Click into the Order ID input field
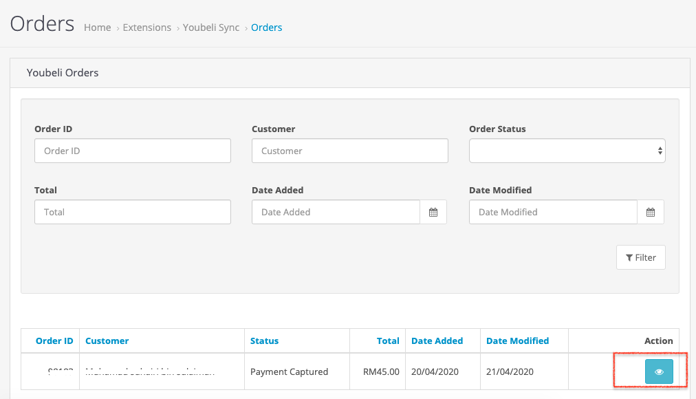This screenshot has height=399, width=696. [x=132, y=151]
